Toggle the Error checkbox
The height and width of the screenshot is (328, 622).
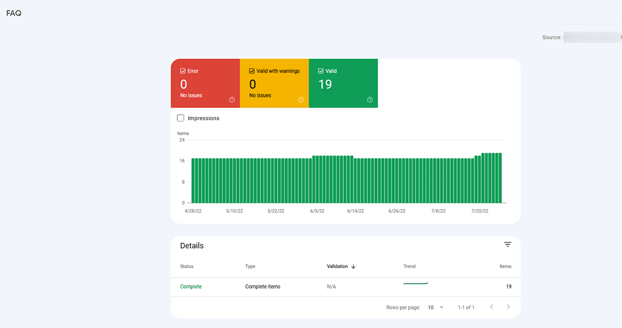tap(183, 71)
